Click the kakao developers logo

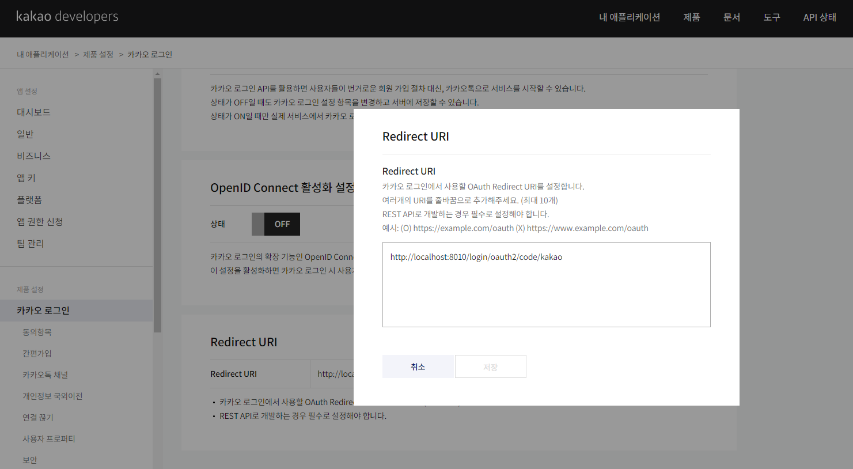pos(67,16)
